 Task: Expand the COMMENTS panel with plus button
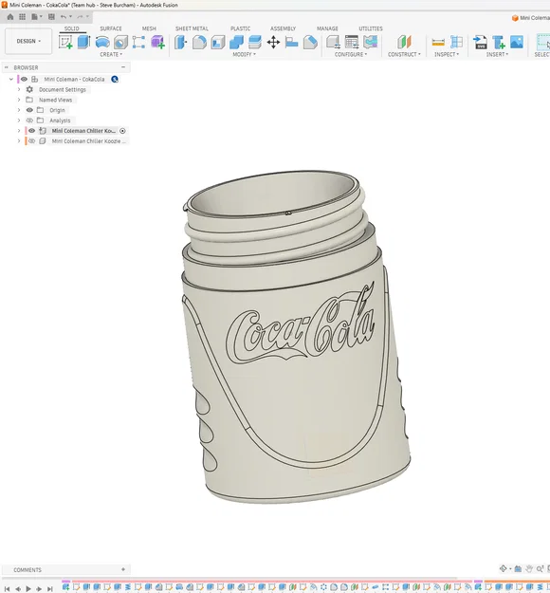pyautogui.click(x=123, y=569)
